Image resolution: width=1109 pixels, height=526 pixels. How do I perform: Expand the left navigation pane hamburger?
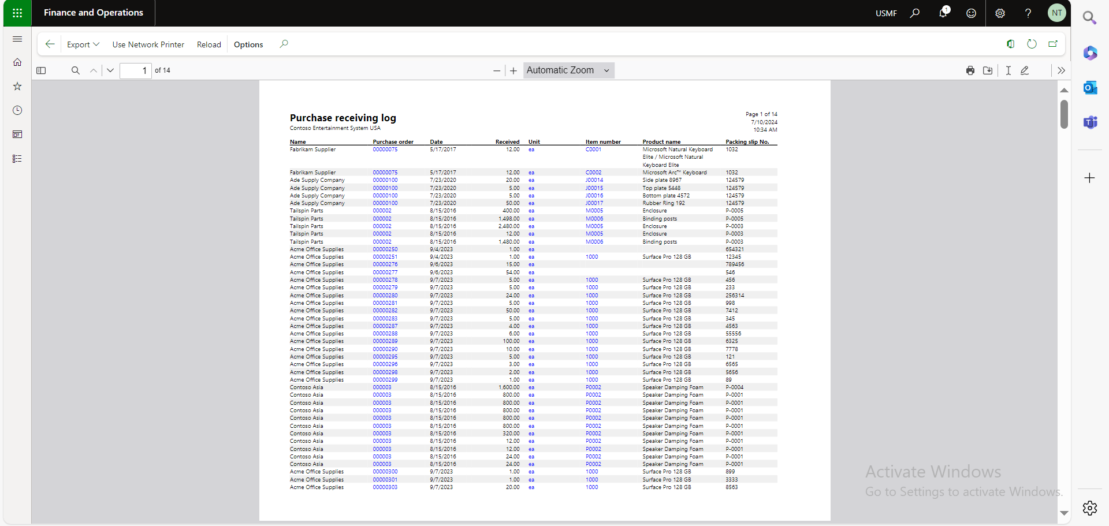[17, 39]
